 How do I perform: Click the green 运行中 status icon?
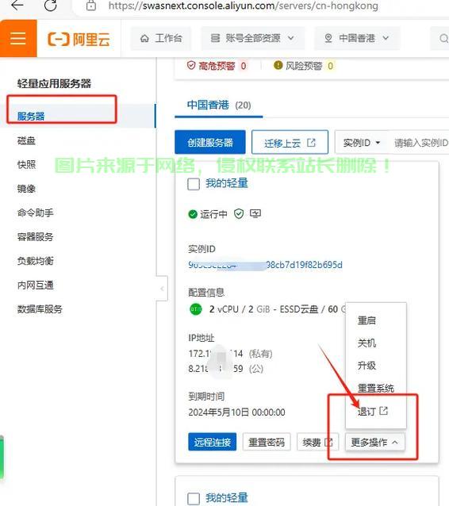coord(193,214)
